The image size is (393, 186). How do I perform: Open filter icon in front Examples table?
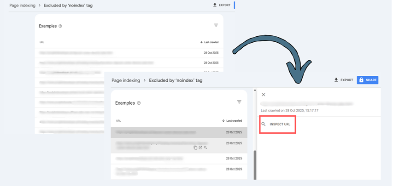tap(239, 102)
